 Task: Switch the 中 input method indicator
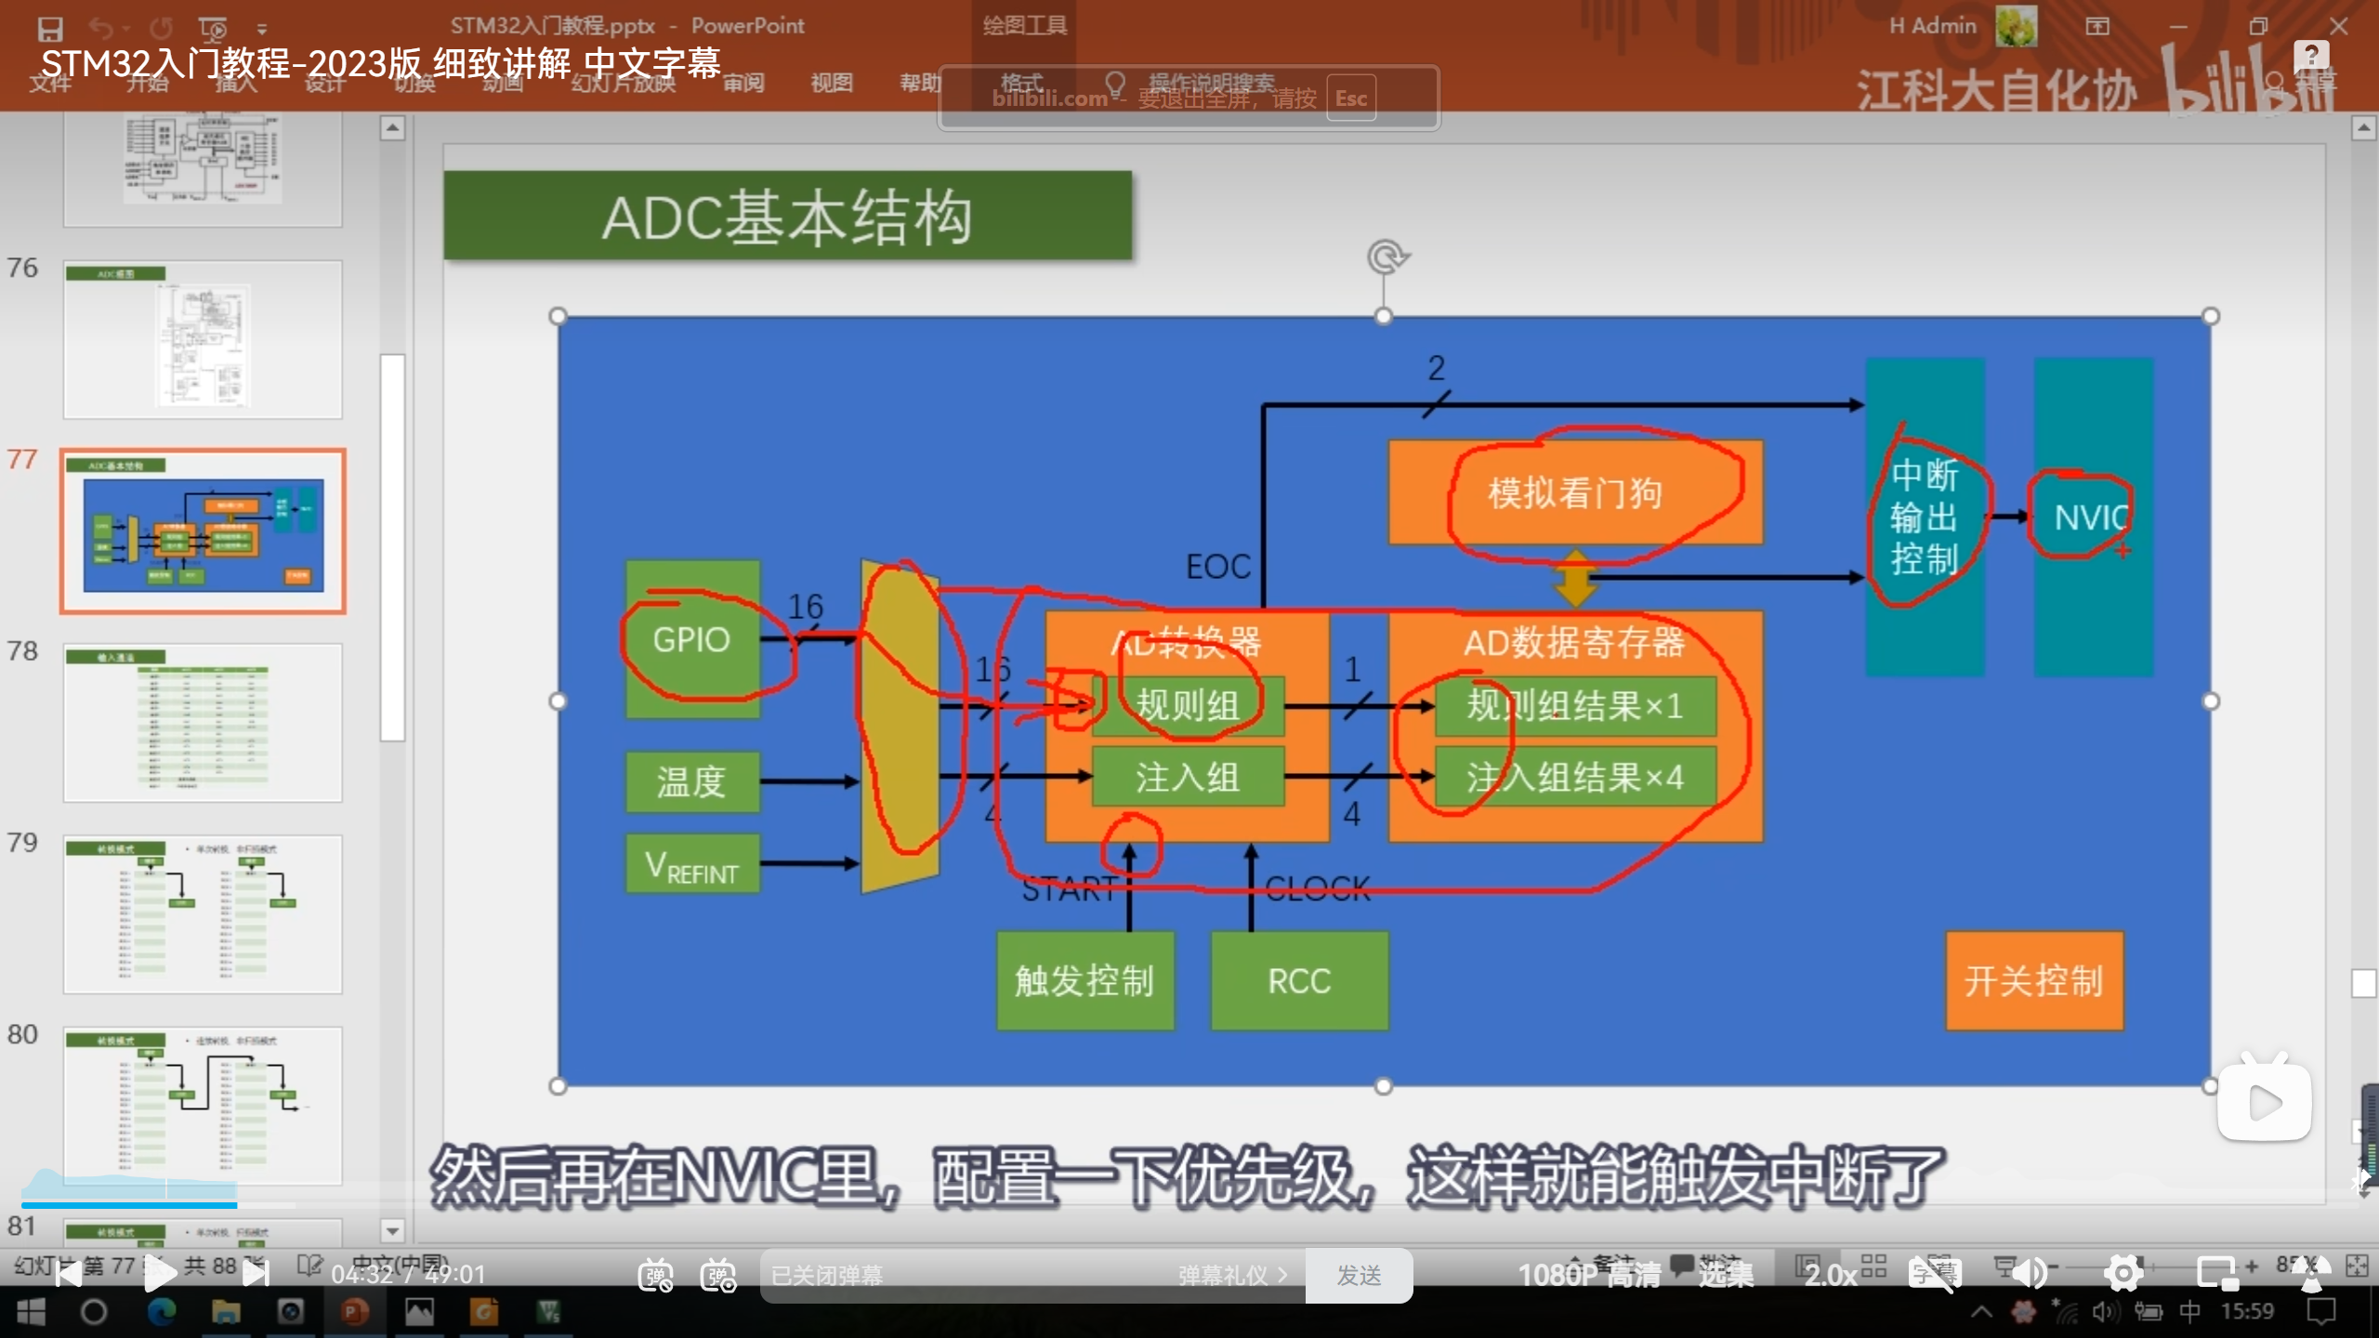pyautogui.click(x=2190, y=1312)
